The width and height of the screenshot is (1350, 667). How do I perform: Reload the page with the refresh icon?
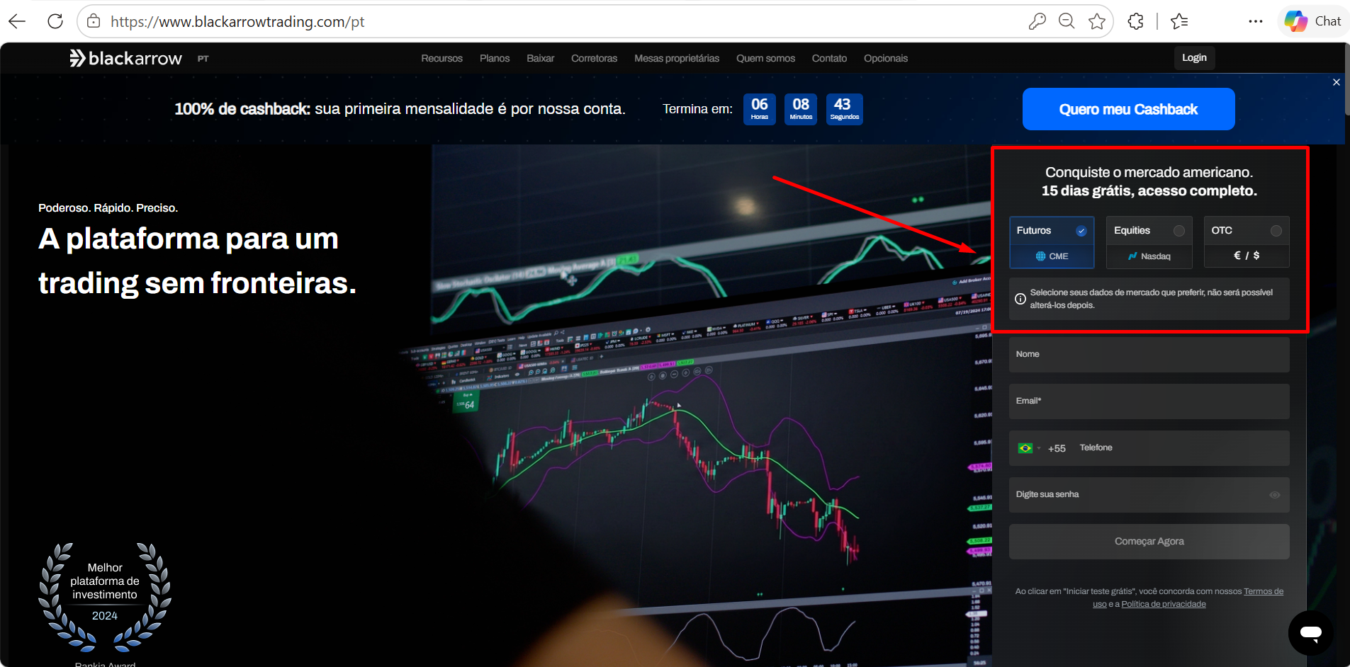coord(55,21)
